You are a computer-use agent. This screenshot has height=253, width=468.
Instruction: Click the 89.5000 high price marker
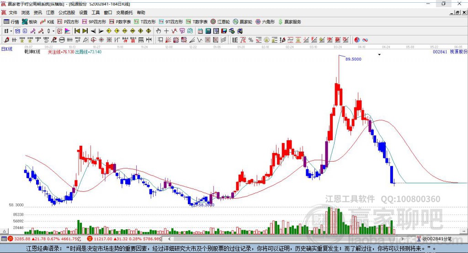[x=353, y=59]
